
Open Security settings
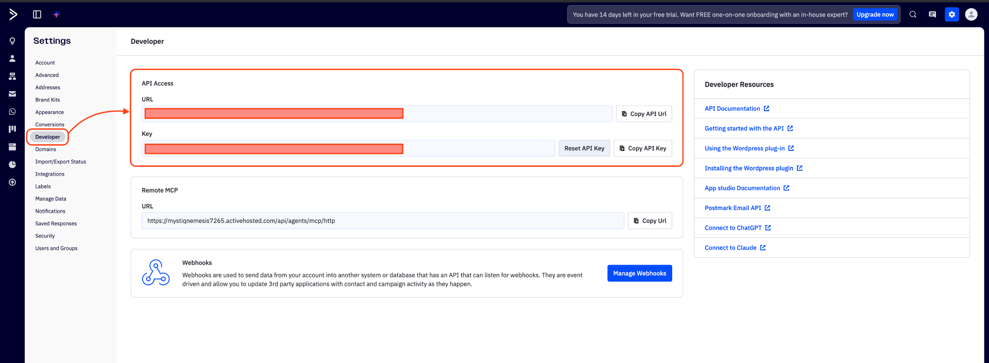click(x=45, y=236)
